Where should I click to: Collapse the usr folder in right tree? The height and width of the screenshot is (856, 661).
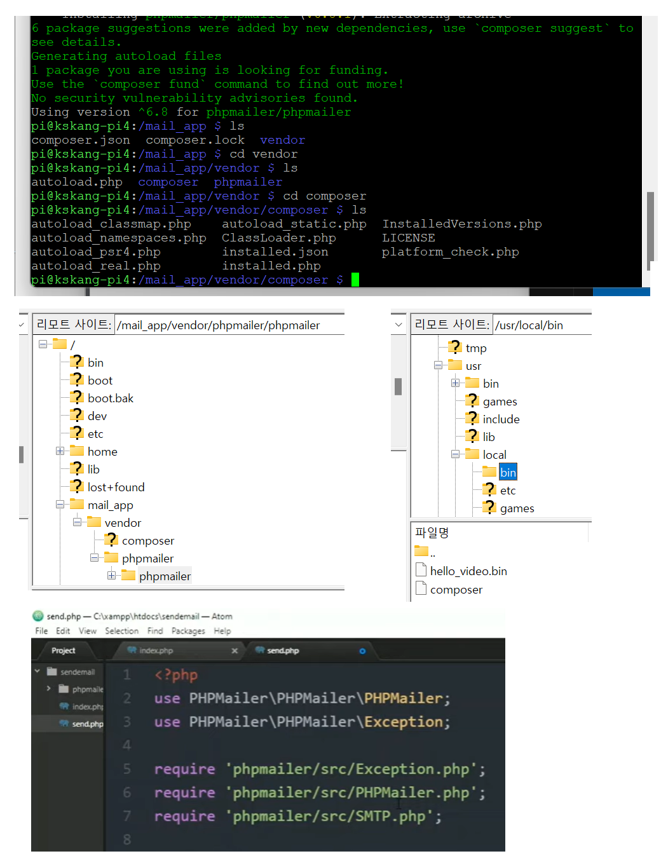click(438, 365)
